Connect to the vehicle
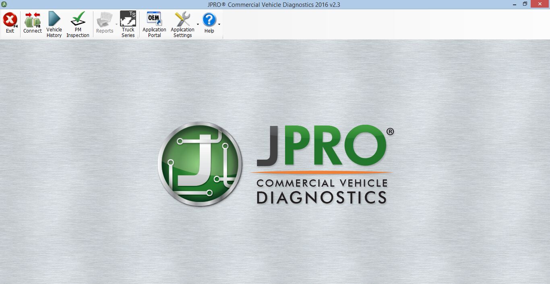Viewport: 550px width, 284px height. pyautogui.click(x=33, y=24)
